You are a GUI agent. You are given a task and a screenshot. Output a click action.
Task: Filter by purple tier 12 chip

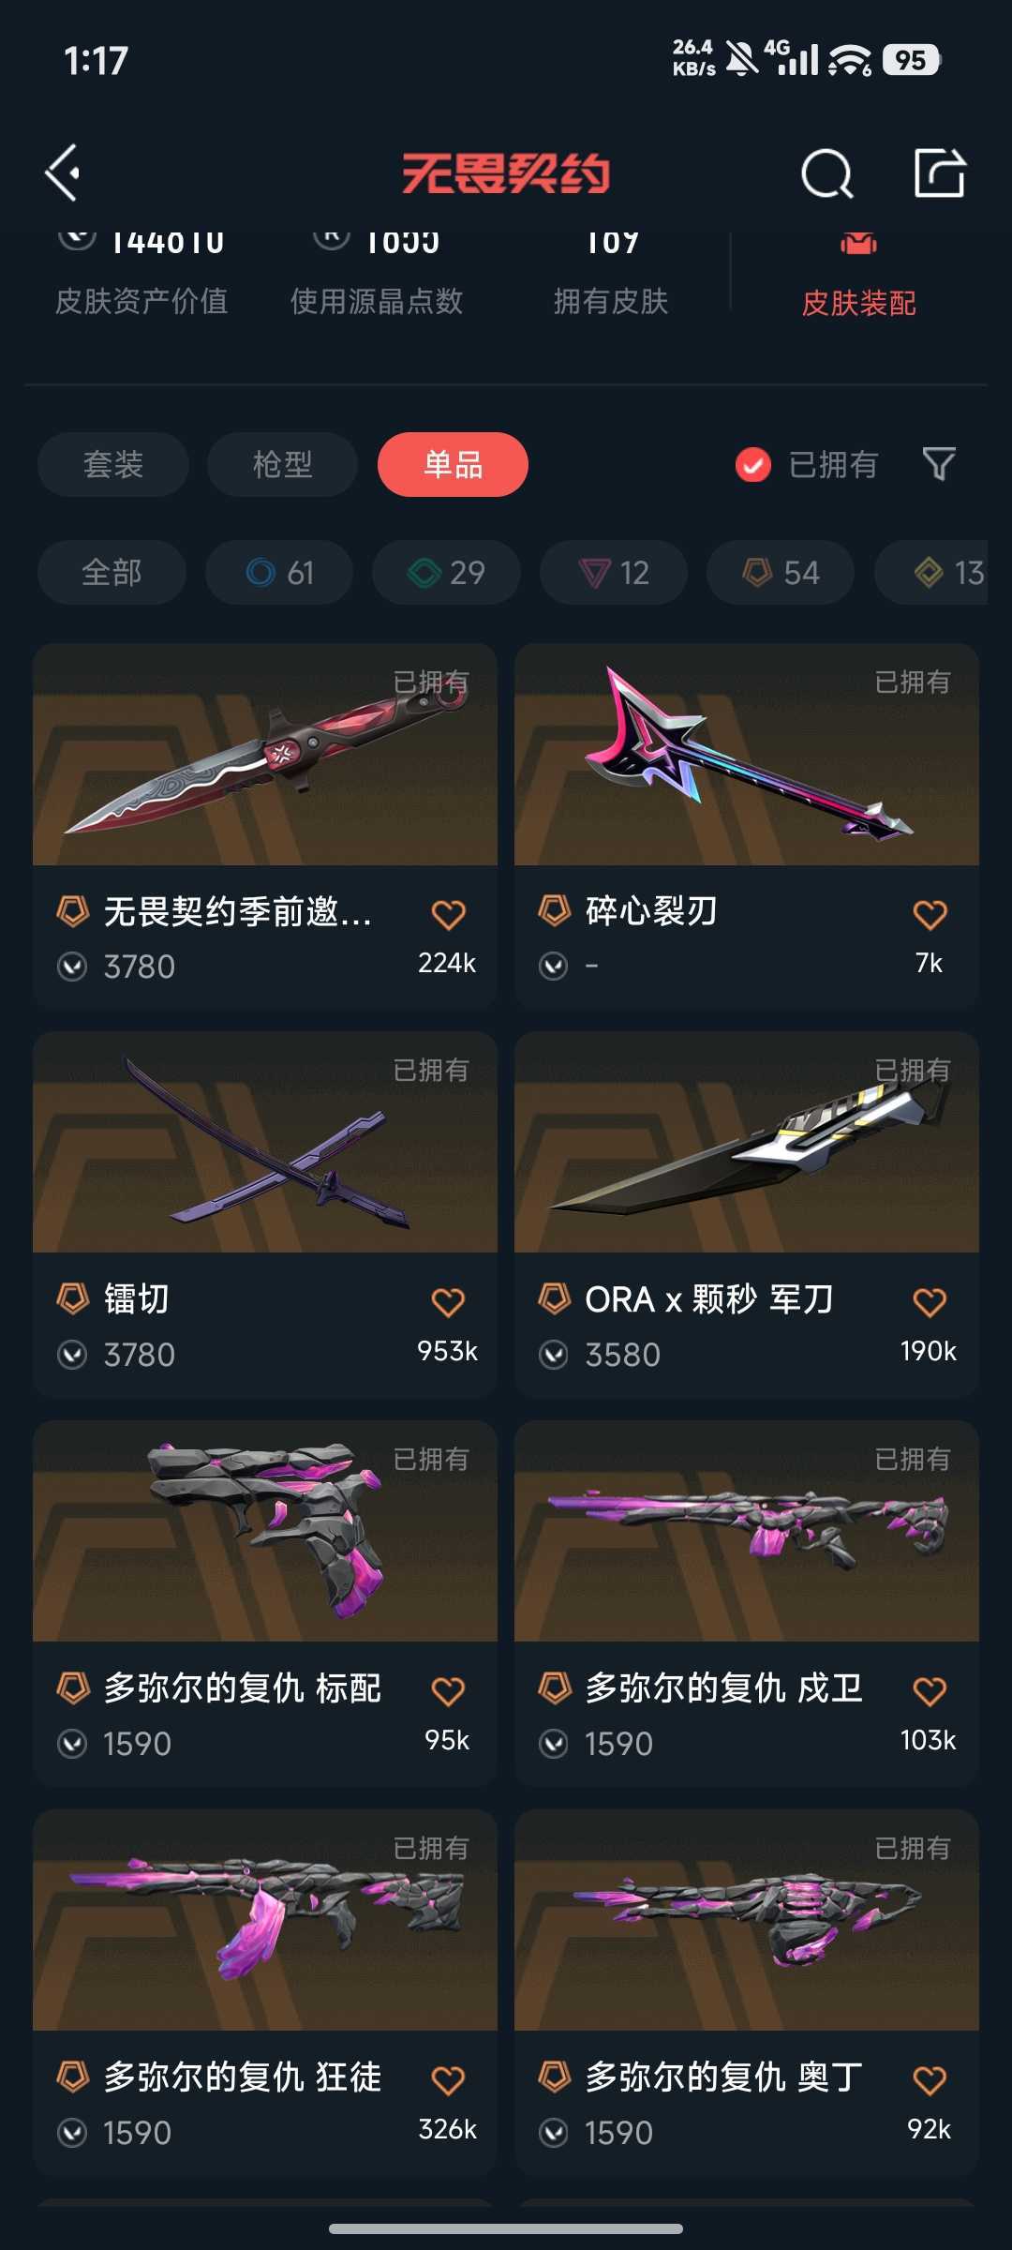(x=614, y=573)
